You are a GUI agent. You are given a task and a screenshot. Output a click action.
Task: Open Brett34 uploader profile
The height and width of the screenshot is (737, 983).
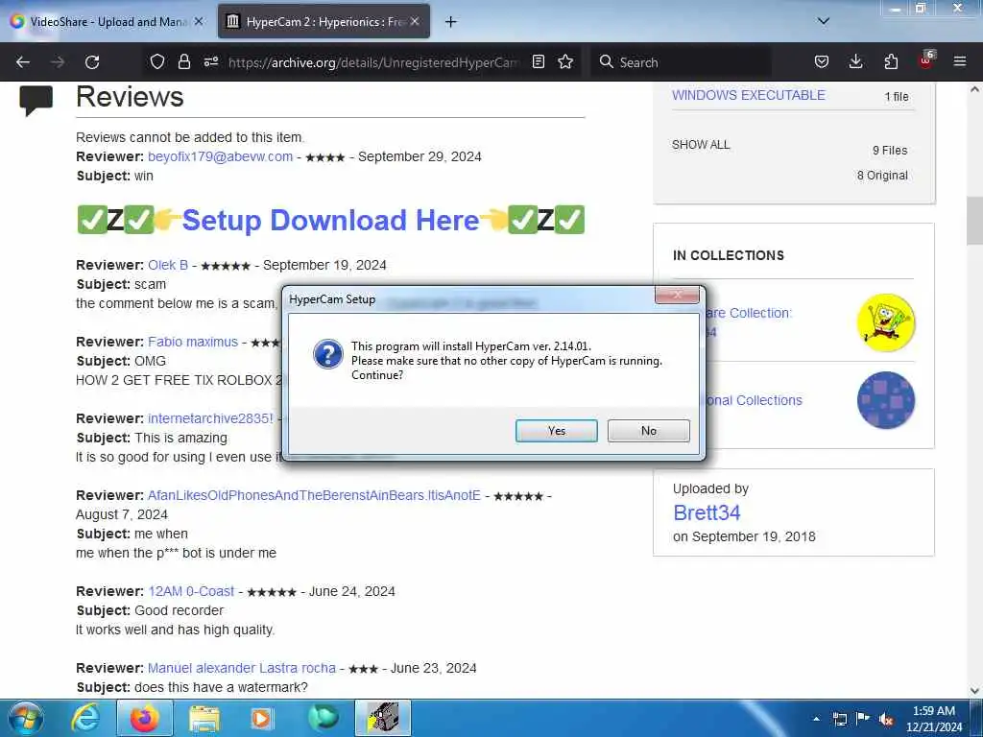(x=707, y=512)
